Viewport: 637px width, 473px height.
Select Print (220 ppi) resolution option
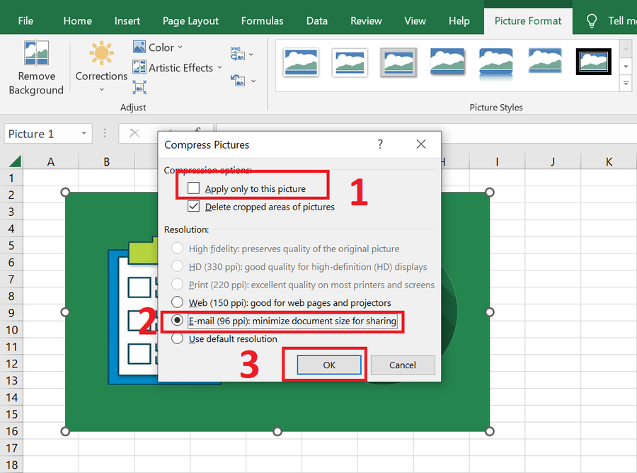click(x=177, y=284)
